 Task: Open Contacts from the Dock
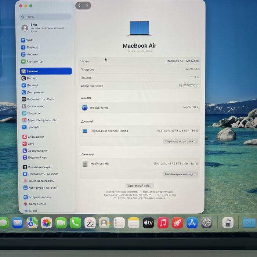tap(105, 223)
